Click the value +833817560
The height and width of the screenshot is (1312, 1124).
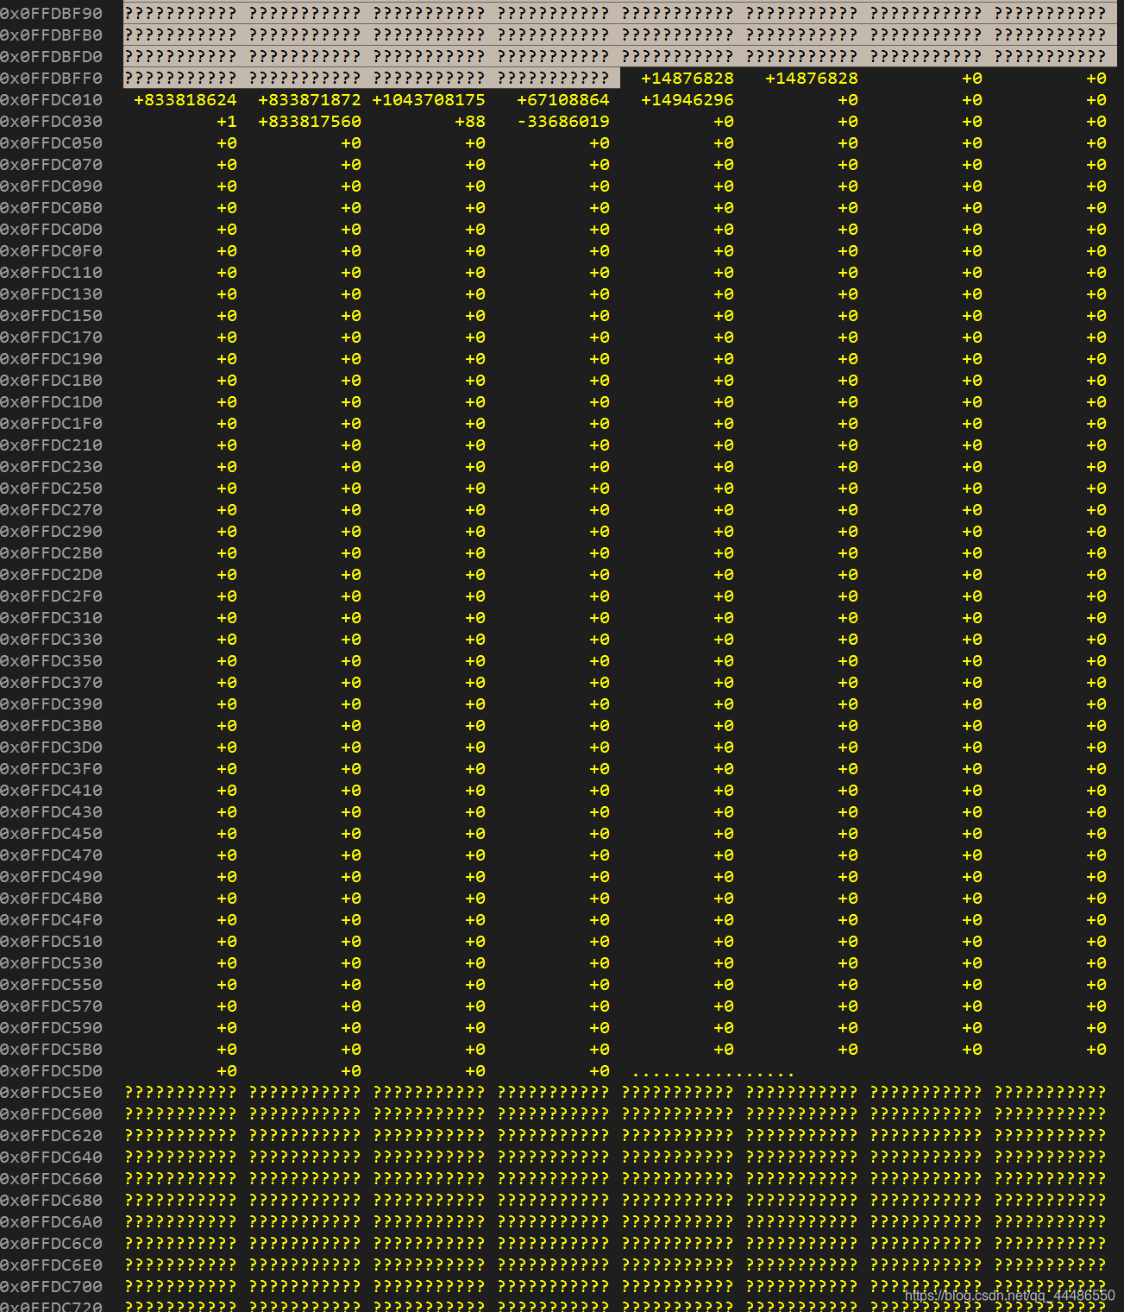[x=309, y=122]
